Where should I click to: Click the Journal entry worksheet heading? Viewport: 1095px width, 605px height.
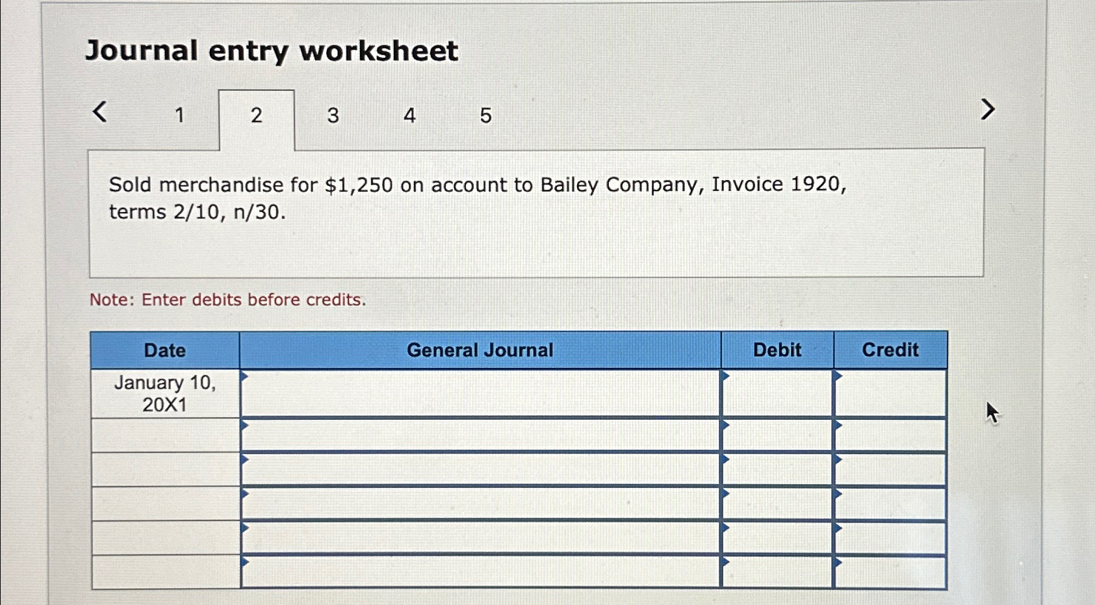coord(273,50)
